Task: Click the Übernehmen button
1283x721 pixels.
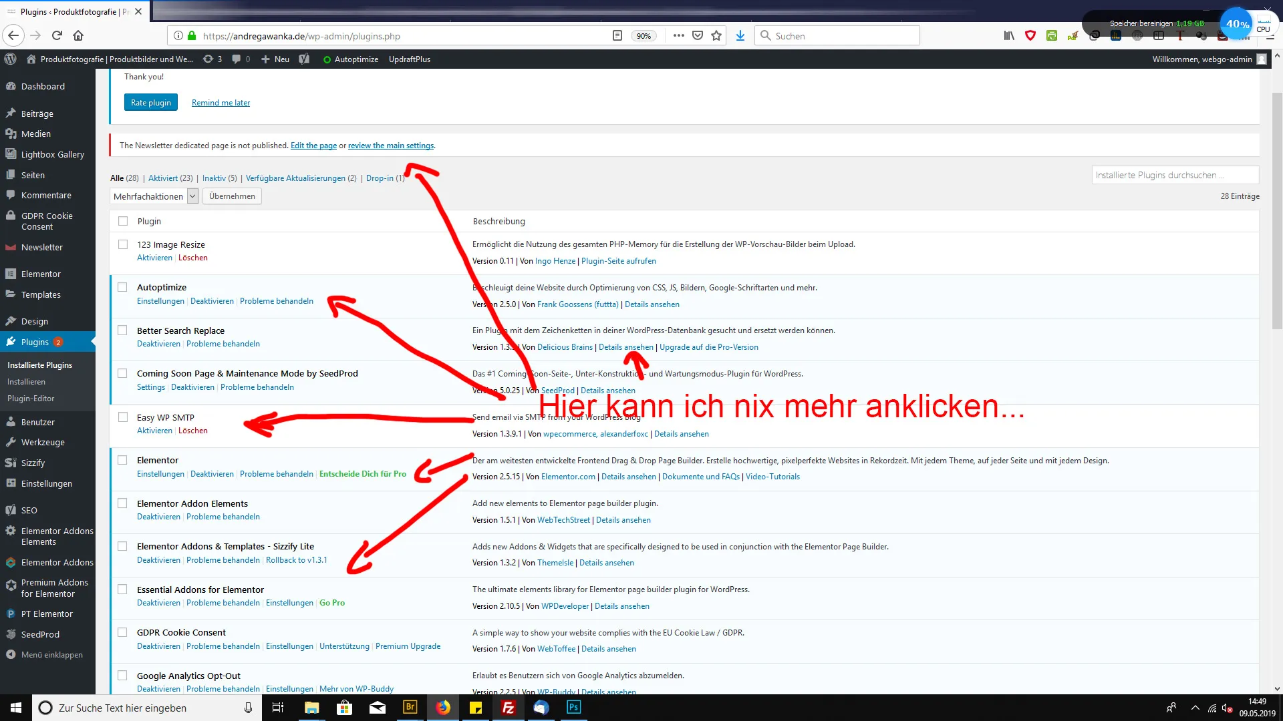Action: (x=232, y=196)
